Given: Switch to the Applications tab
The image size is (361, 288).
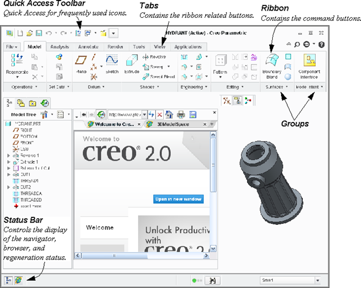Looking at the screenshot, I should 188,47.
